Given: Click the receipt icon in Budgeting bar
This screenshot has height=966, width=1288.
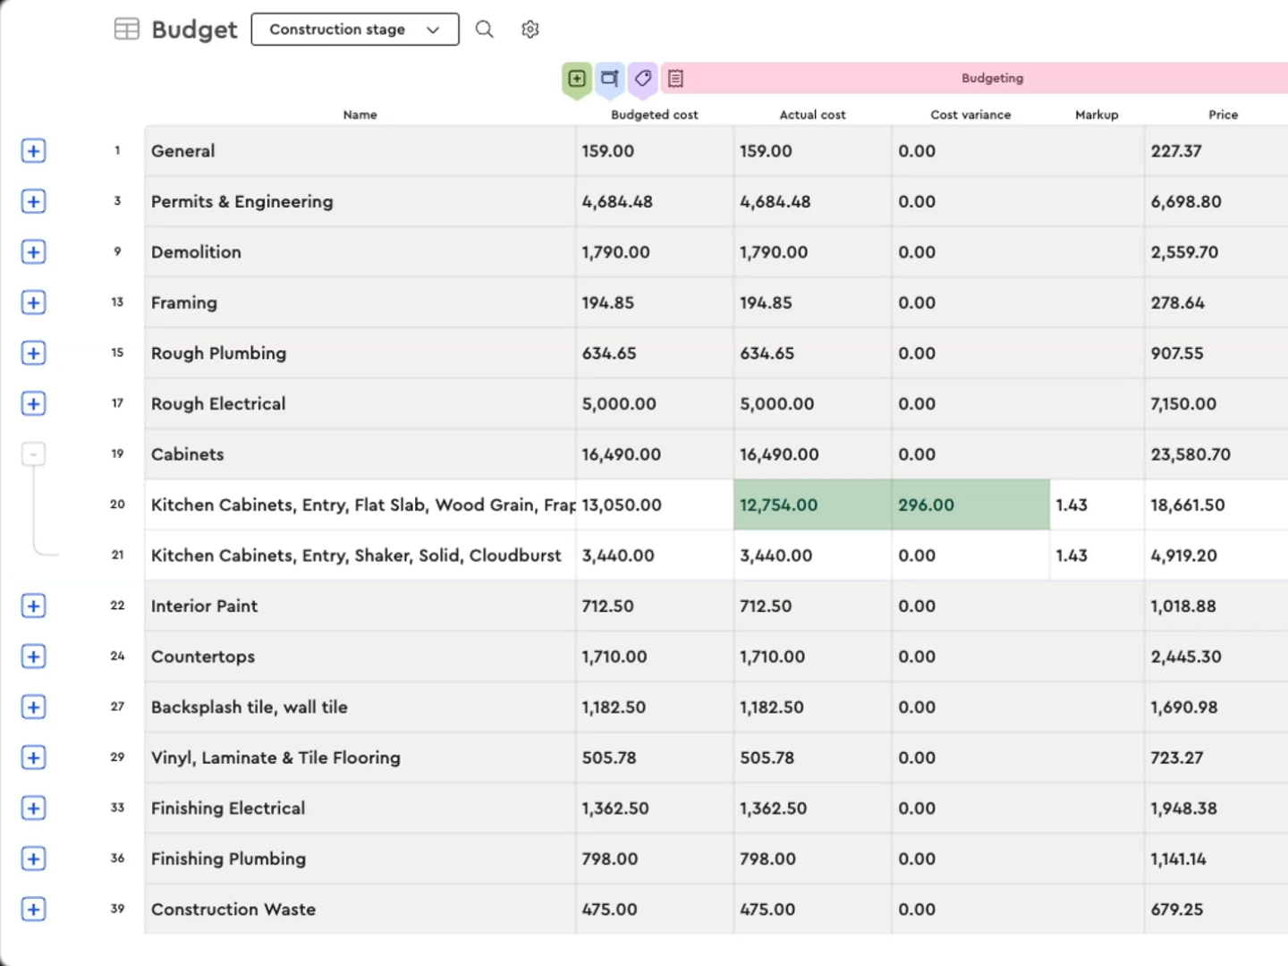Looking at the screenshot, I should click(675, 79).
